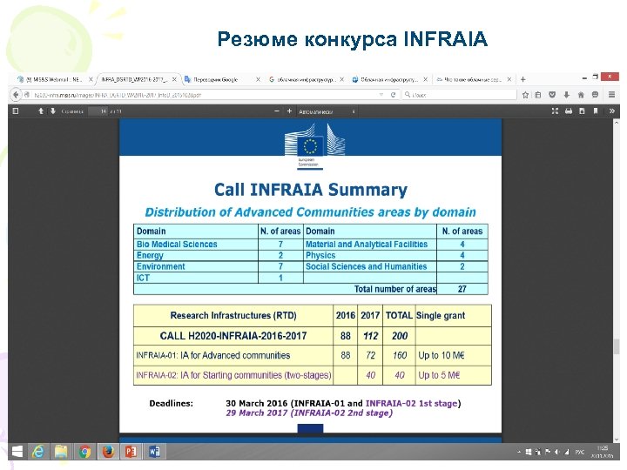The width and height of the screenshot is (627, 470).
Task: Open the automatic zoom level dropdown
Action: pyautogui.click(x=327, y=111)
